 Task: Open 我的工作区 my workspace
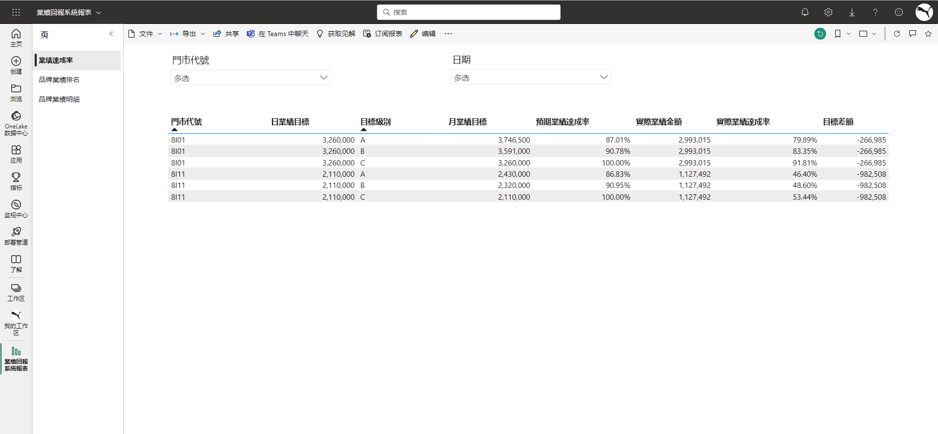[16, 323]
